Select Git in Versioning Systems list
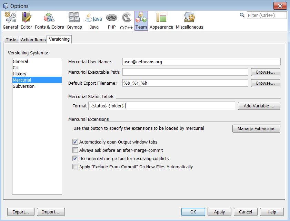 (16, 68)
